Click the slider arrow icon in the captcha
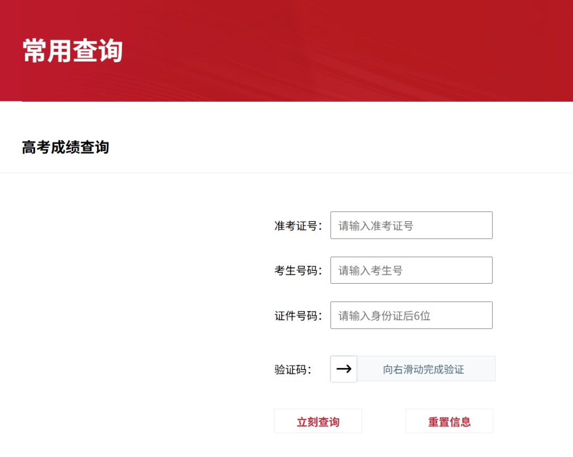The width and height of the screenshot is (573, 457). 343,369
